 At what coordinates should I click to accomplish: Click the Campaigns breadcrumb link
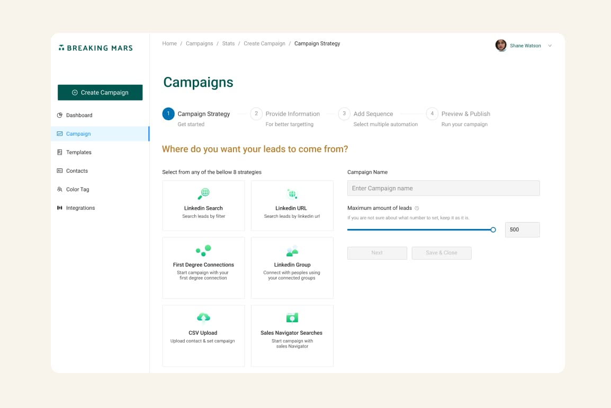(199, 43)
